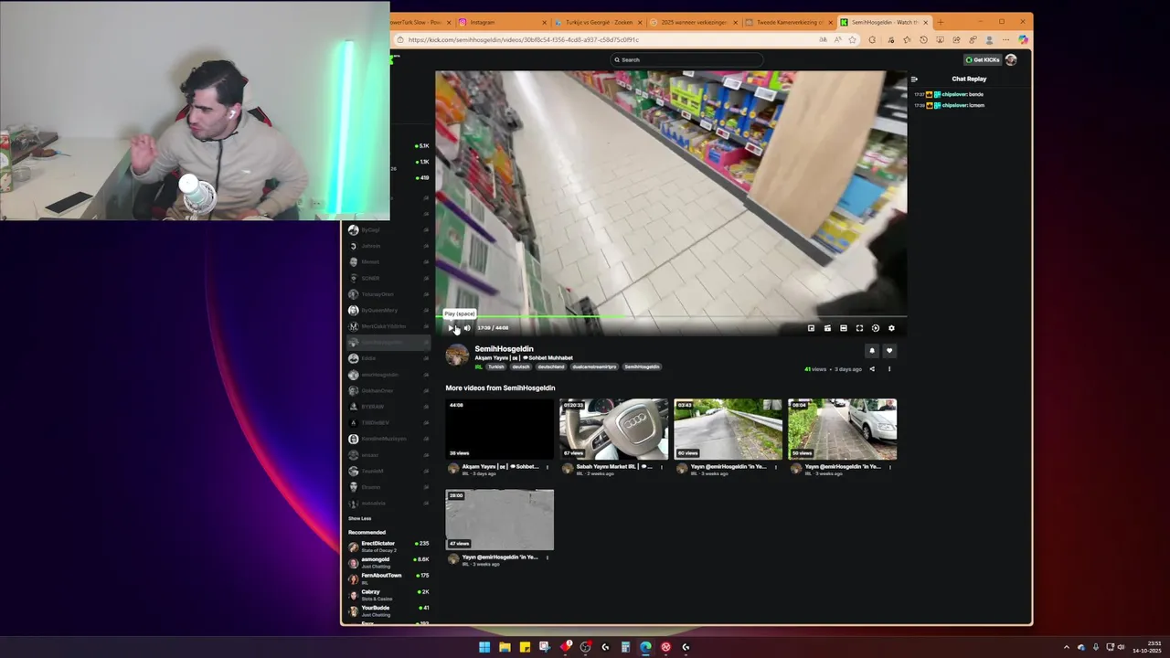Open clip creation from video controls

[827, 328]
